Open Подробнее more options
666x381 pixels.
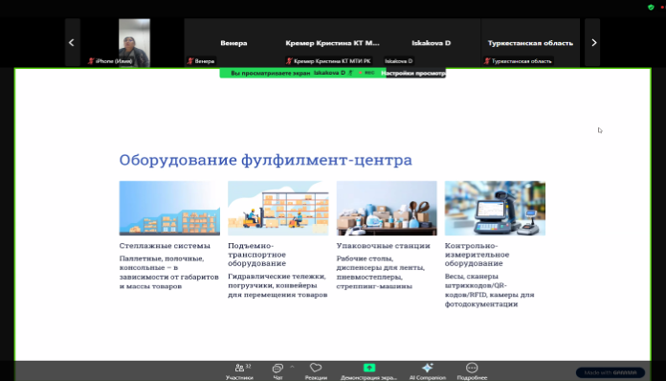tap(472, 371)
